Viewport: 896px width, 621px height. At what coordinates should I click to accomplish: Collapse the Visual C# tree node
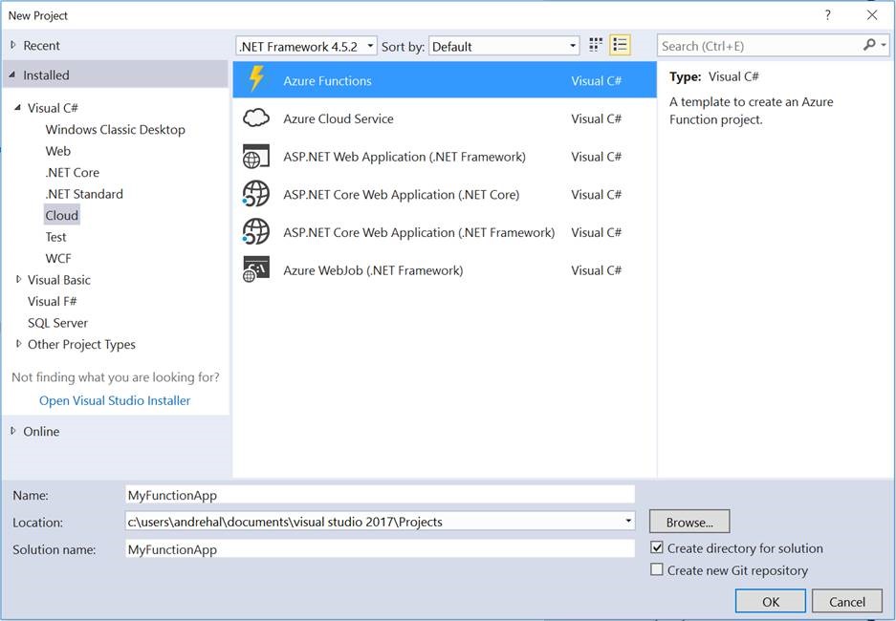point(18,107)
